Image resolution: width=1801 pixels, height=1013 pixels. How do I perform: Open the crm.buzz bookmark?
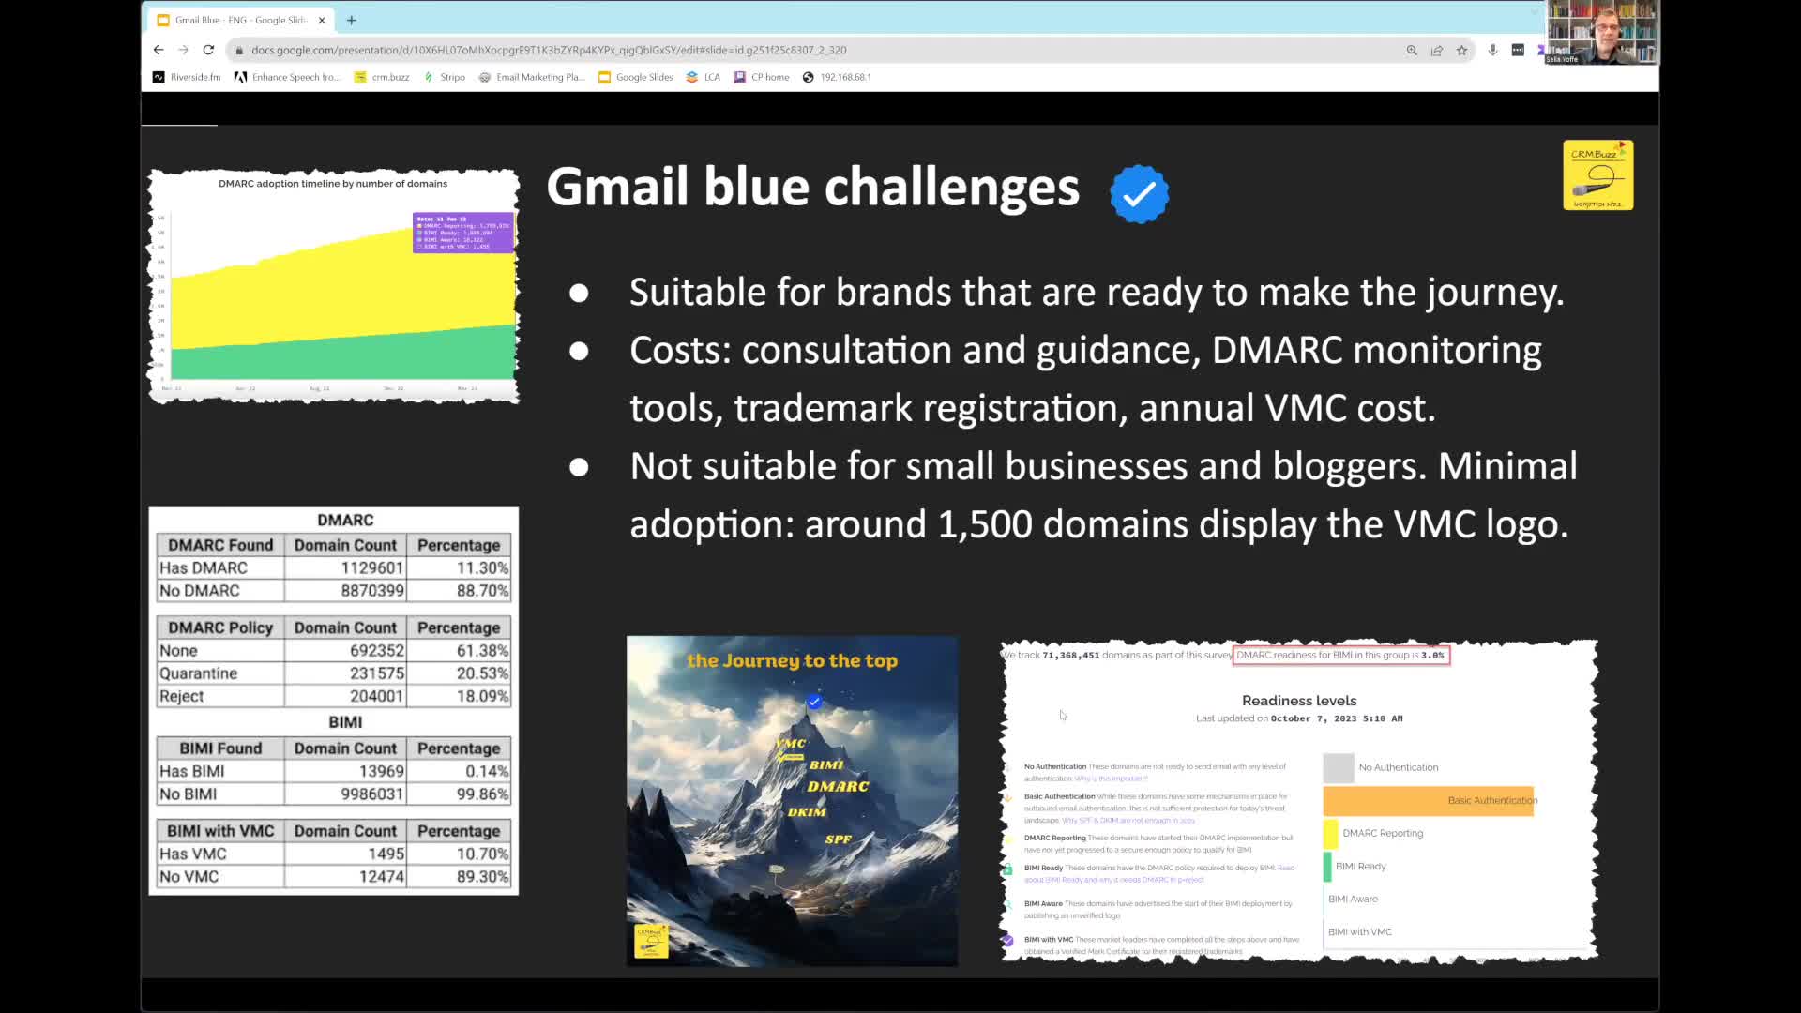(x=382, y=77)
